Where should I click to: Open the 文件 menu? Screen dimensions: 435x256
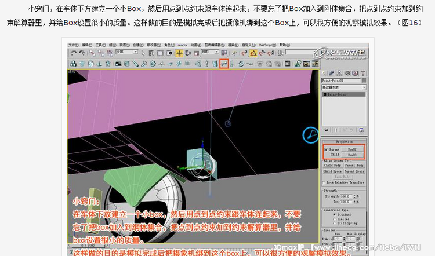coord(73,45)
